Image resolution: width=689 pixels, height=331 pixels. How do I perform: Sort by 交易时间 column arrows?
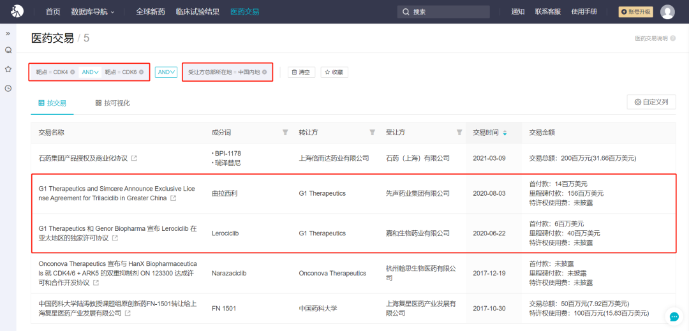(505, 133)
